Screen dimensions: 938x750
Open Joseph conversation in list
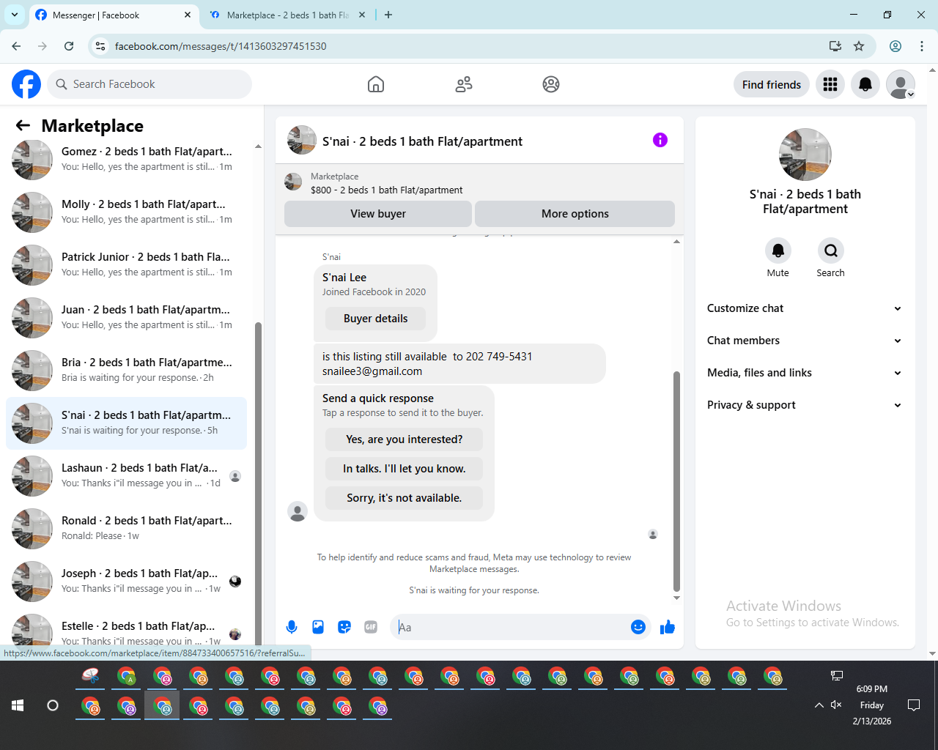[x=126, y=581]
